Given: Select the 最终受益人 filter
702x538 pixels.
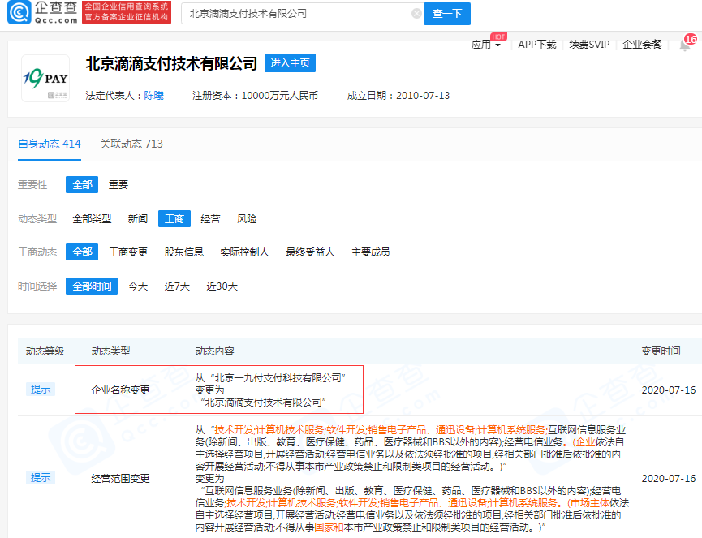Looking at the screenshot, I should point(310,252).
